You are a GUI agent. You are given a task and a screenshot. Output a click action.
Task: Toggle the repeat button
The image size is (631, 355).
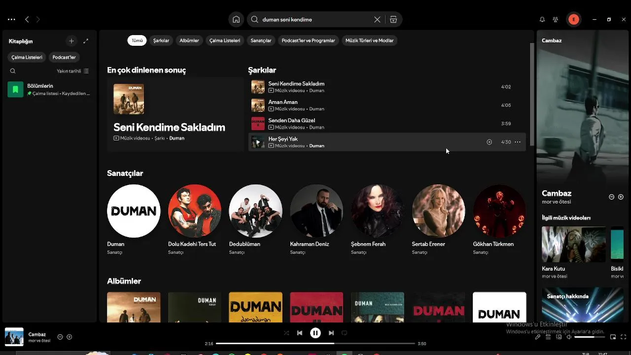pyautogui.click(x=345, y=333)
